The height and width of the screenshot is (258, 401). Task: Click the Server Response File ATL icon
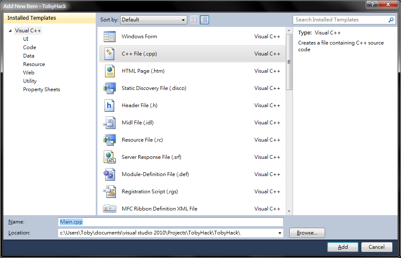pyautogui.click(x=110, y=157)
